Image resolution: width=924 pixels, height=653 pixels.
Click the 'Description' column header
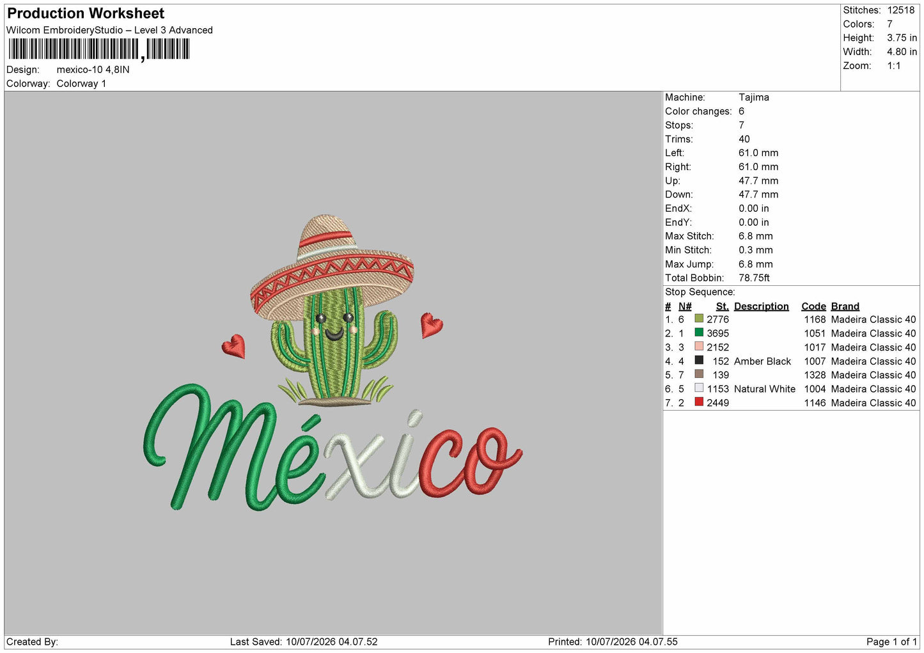761,306
